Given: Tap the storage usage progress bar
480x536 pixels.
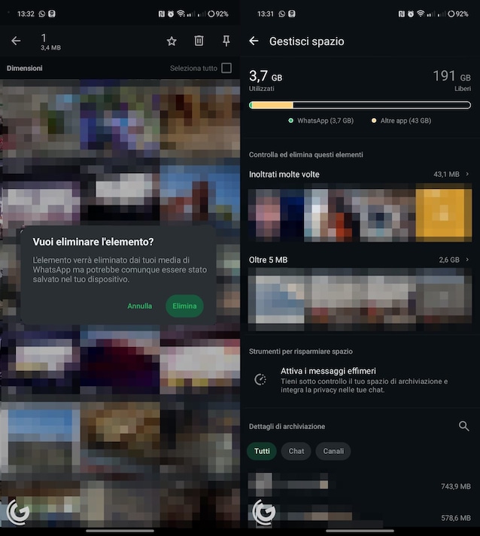Looking at the screenshot, I should point(360,105).
